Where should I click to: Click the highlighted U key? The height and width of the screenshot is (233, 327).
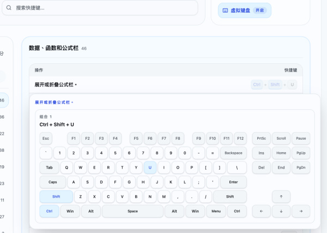click(x=150, y=168)
